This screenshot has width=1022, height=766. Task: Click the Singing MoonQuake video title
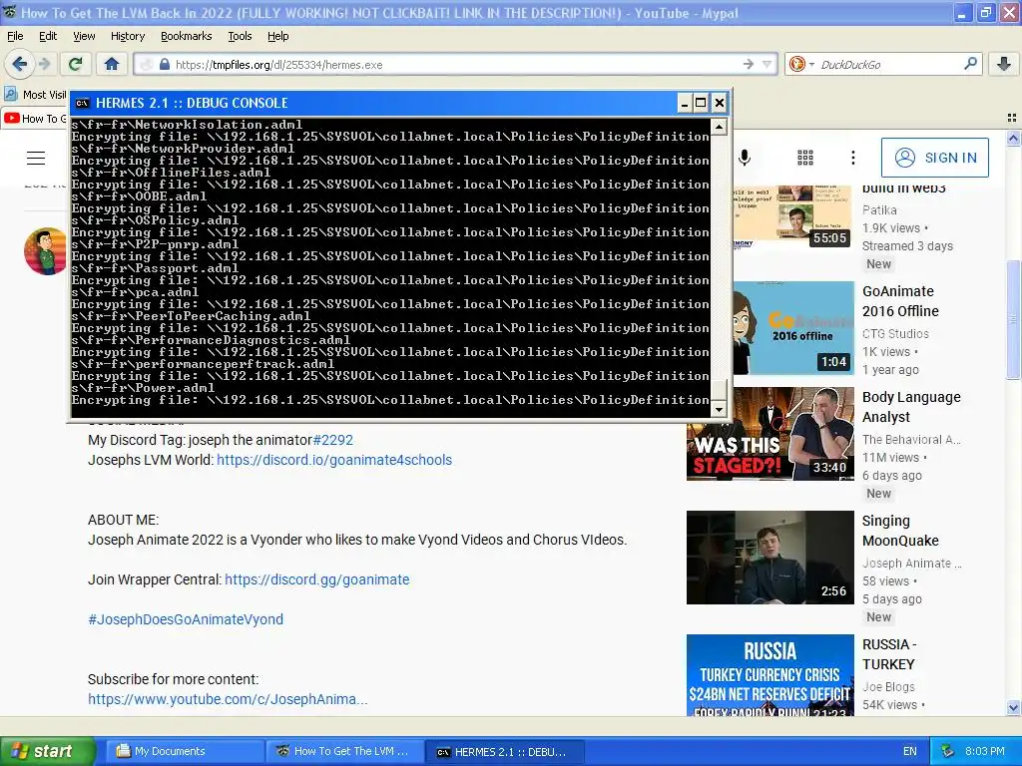click(x=901, y=531)
